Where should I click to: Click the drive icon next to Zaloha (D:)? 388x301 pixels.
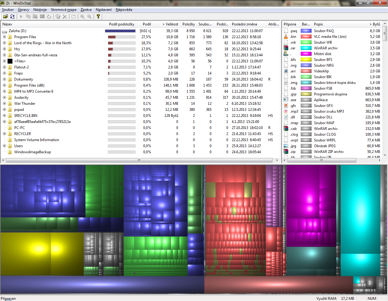[5, 31]
